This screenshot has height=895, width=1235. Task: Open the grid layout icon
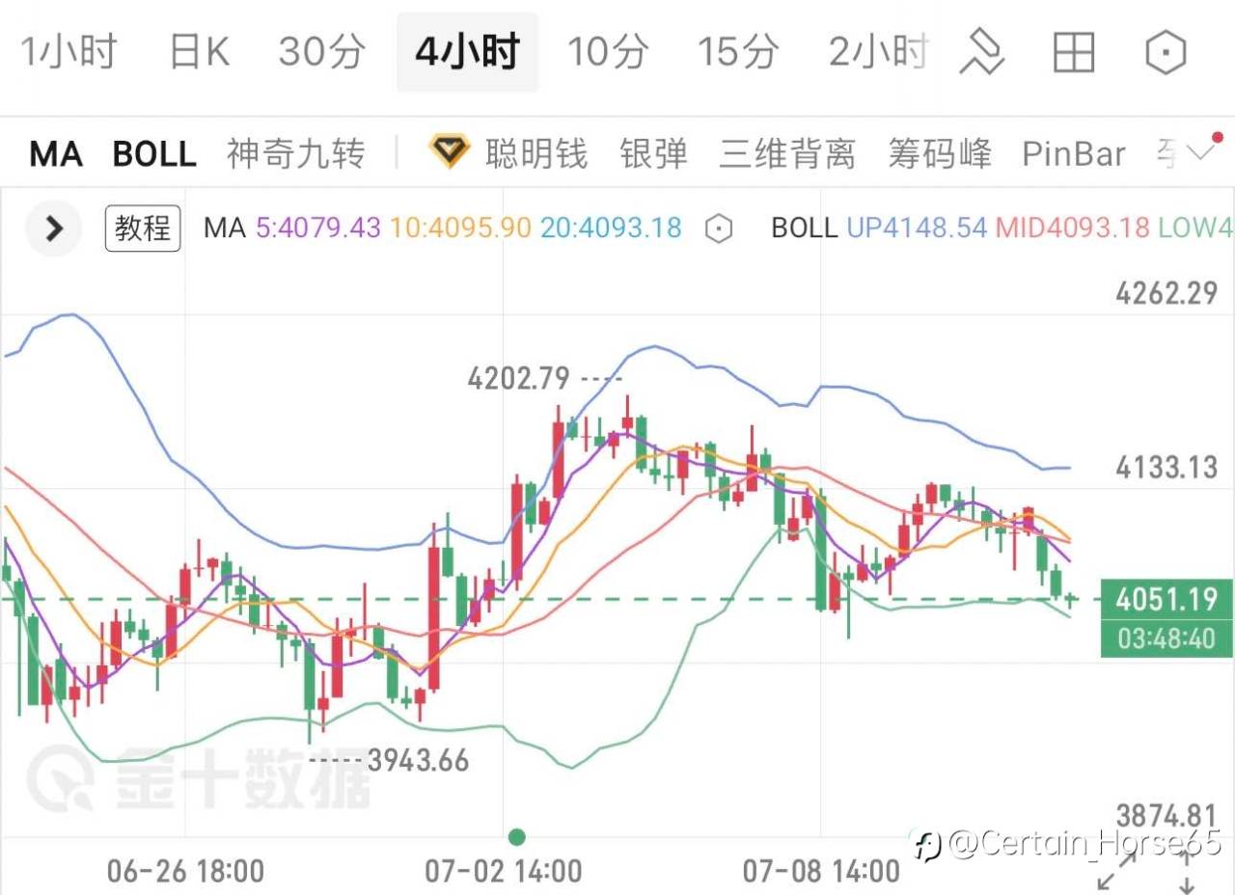coord(1074,52)
